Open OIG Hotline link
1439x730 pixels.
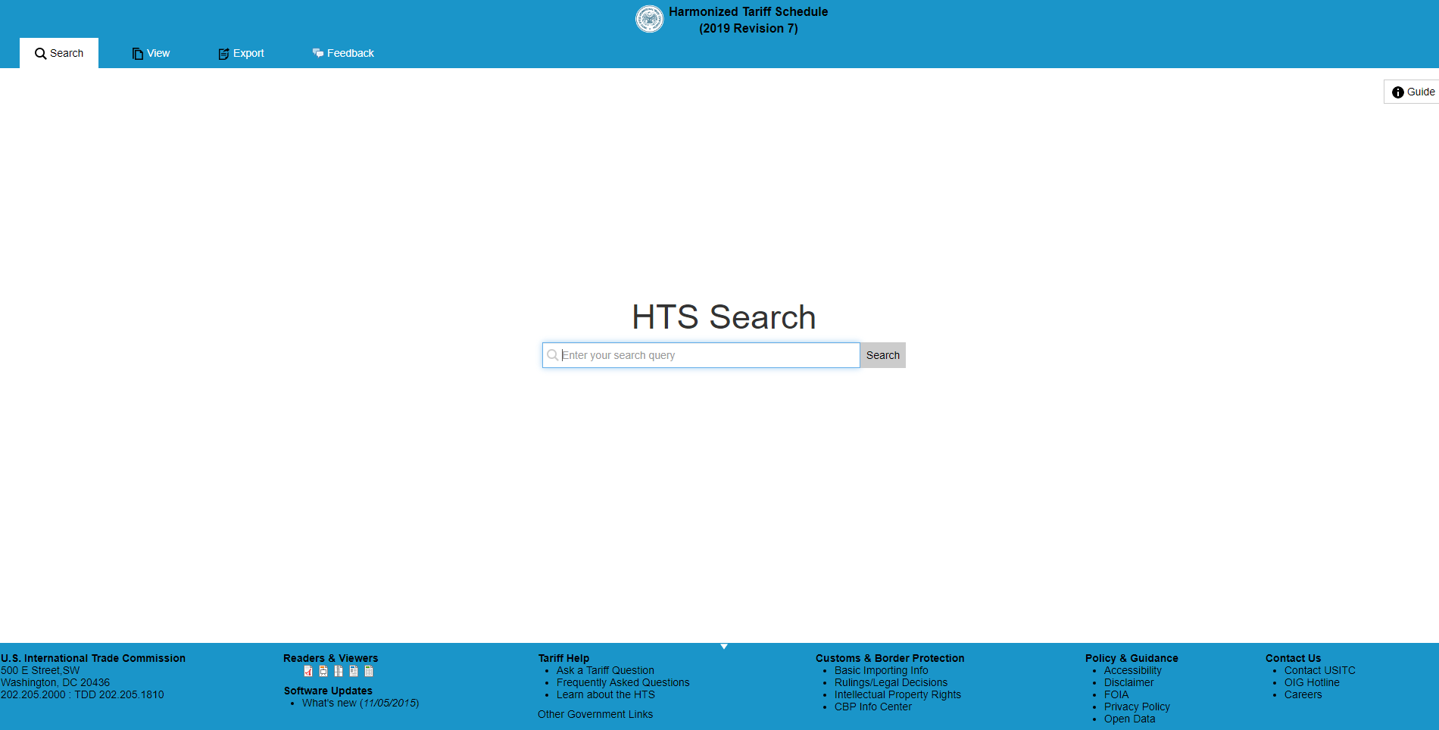coord(1312,682)
